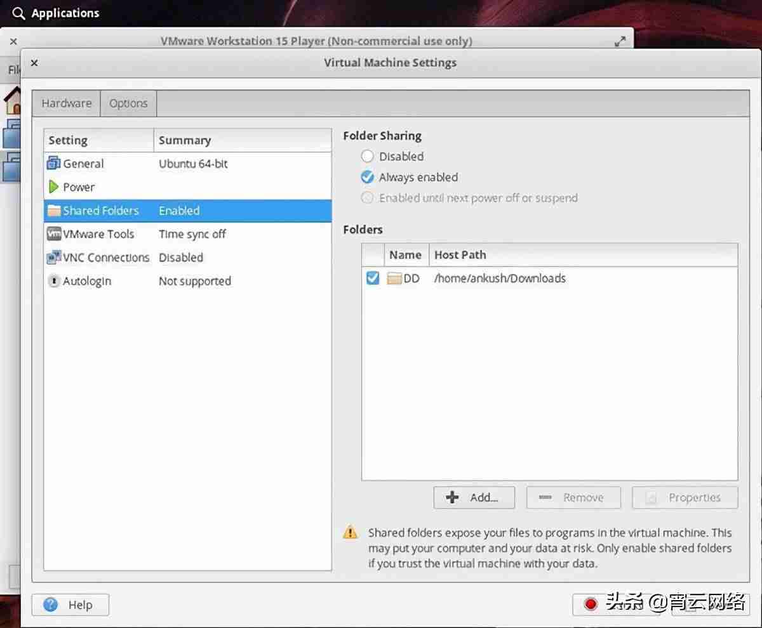This screenshot has height=628, width=762.
Task: Uncheck the DD shared folder checkbox
Action: click(373, 278)
